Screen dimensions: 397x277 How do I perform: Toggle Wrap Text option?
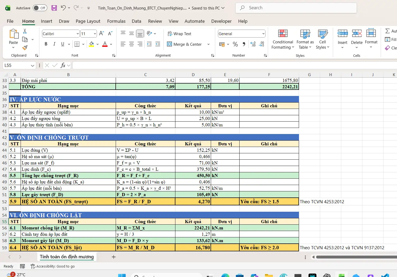point(179,34)
